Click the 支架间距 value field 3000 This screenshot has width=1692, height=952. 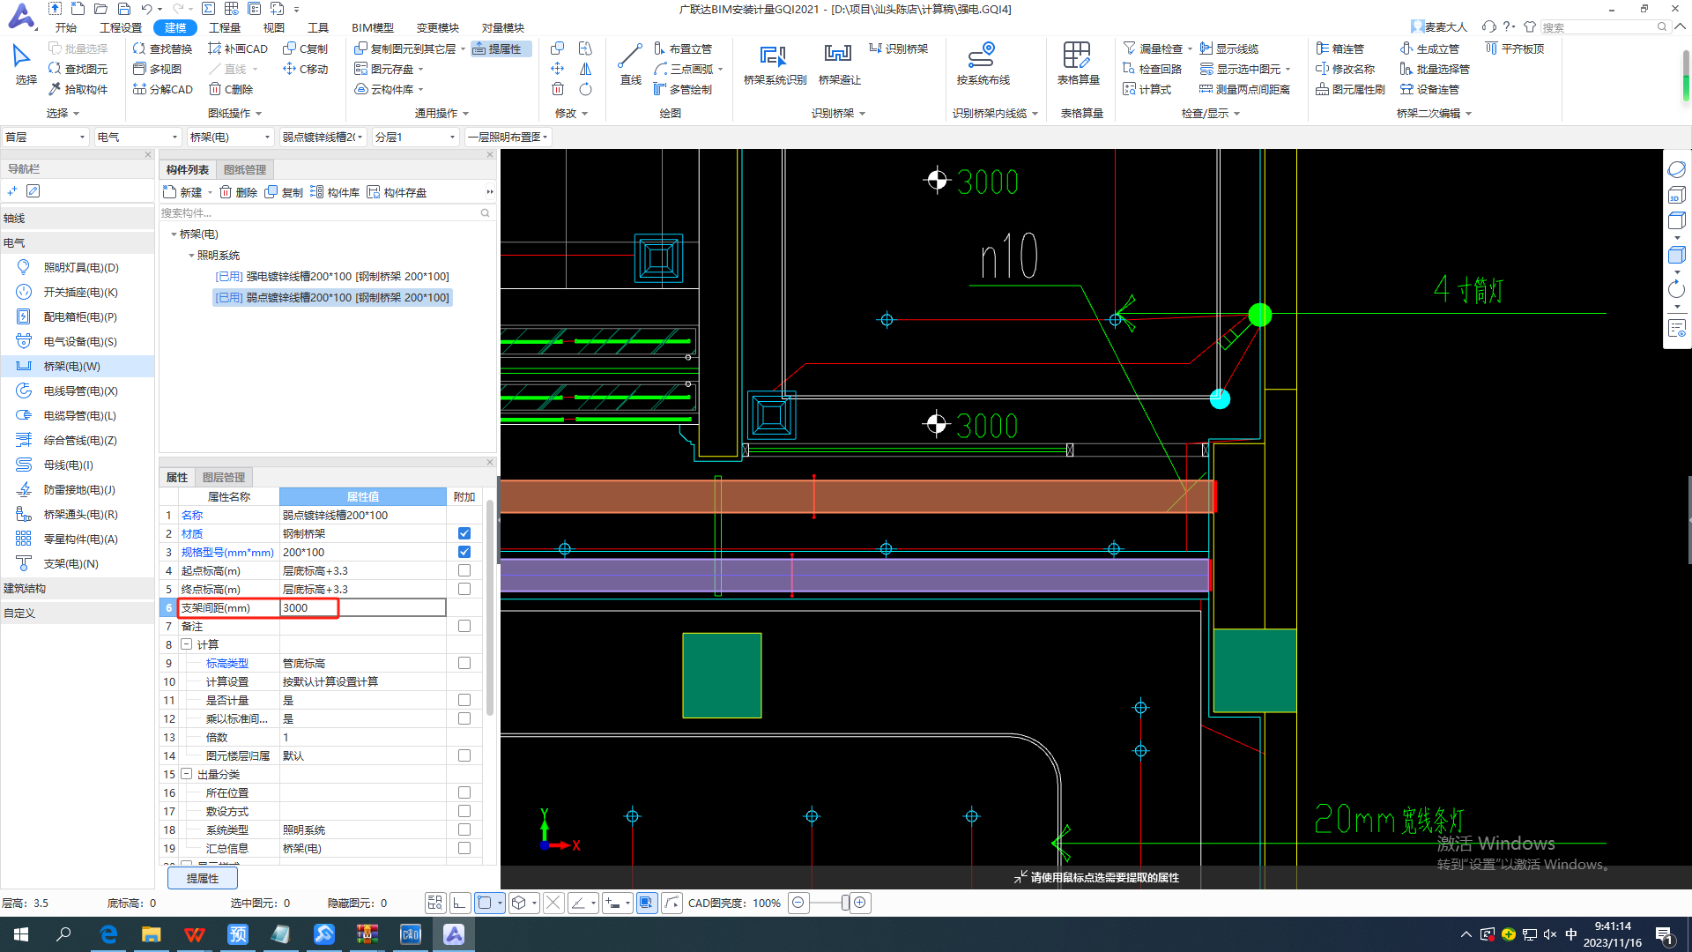(362, 607)
